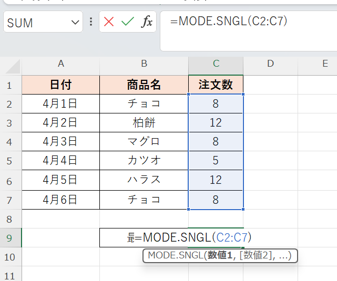Select row 1 header
Screen dimensions: 337x281
click(10, 85)
